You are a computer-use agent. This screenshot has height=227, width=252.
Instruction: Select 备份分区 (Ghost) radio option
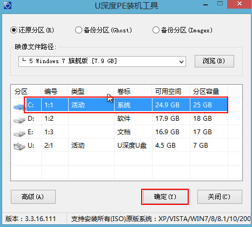pos(78,30)
